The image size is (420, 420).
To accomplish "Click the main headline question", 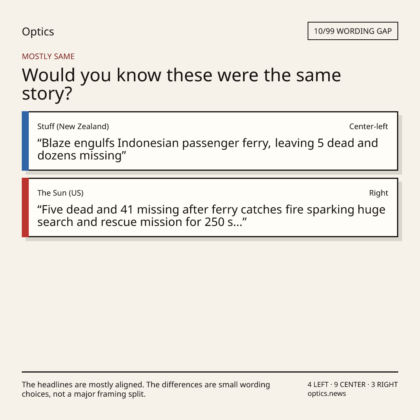I will 181,84.
